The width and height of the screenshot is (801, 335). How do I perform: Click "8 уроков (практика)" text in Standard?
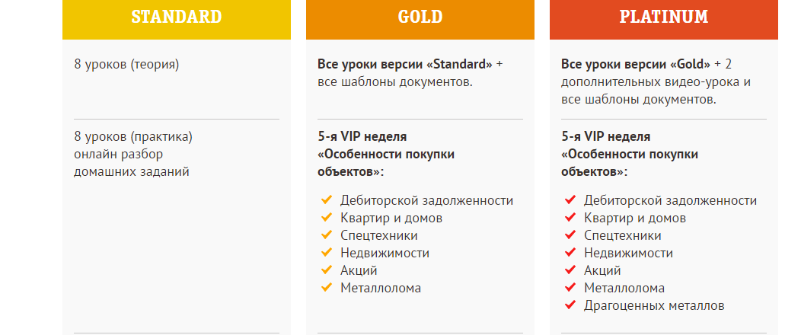tap(133, 137)
